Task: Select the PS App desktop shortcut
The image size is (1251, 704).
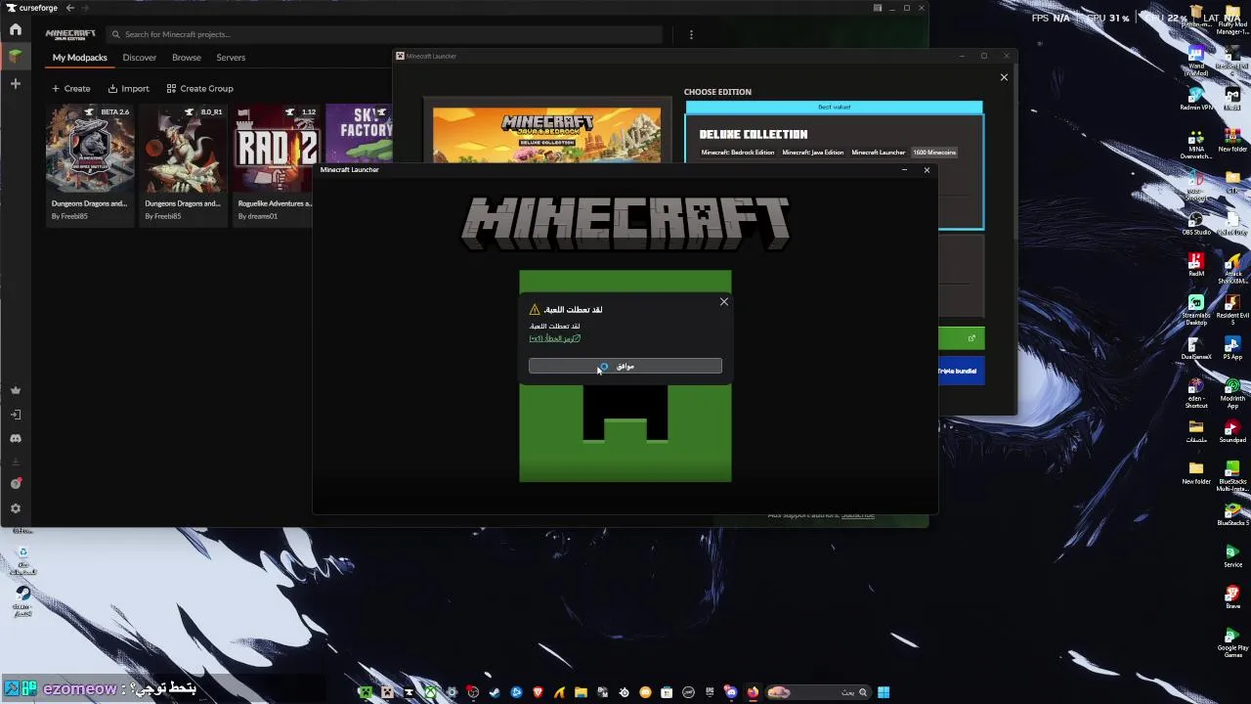Action: (x=1232, y=348)
